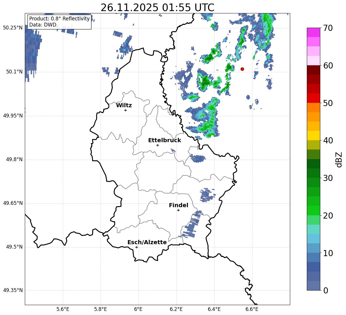Click the 'Data: DWD' text
The height and width of the screenshot is (315, 346).
click(x=43, y=25)
